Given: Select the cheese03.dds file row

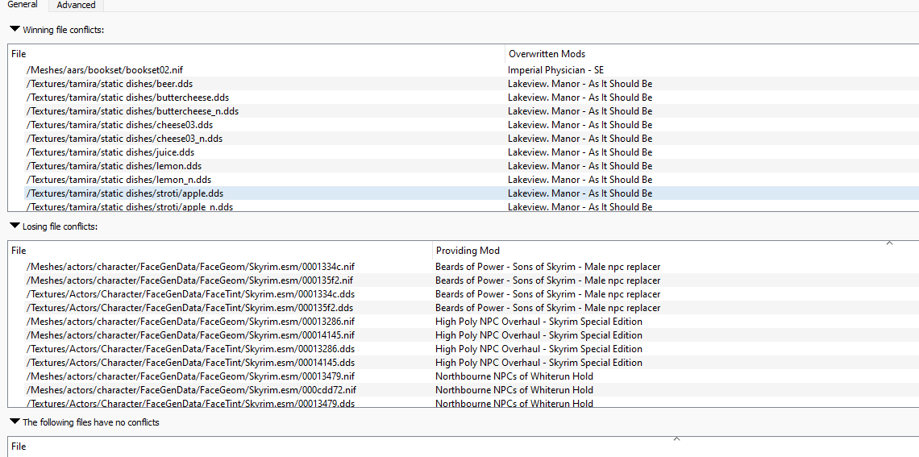Looking at the screenshot, I should pos(119,125).
